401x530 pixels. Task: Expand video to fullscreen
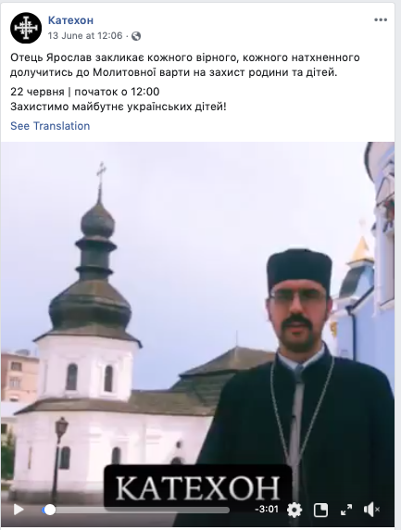346,510
